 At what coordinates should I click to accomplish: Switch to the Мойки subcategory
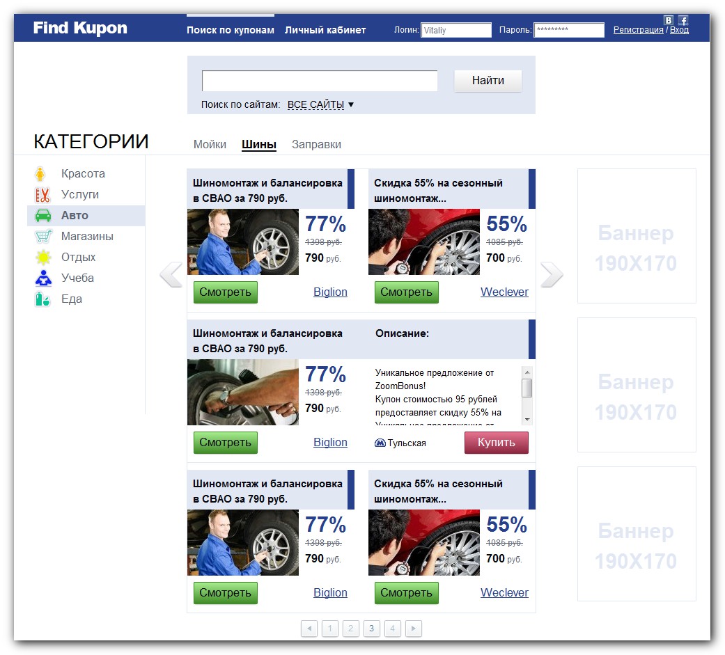coord(210,144)
